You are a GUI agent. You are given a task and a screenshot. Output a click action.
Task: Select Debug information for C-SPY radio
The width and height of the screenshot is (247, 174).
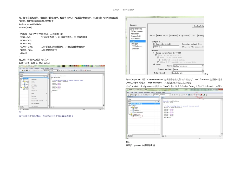coord(154,53)
